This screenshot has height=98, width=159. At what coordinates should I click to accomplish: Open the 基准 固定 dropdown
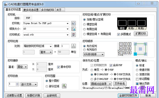[22, 67]
